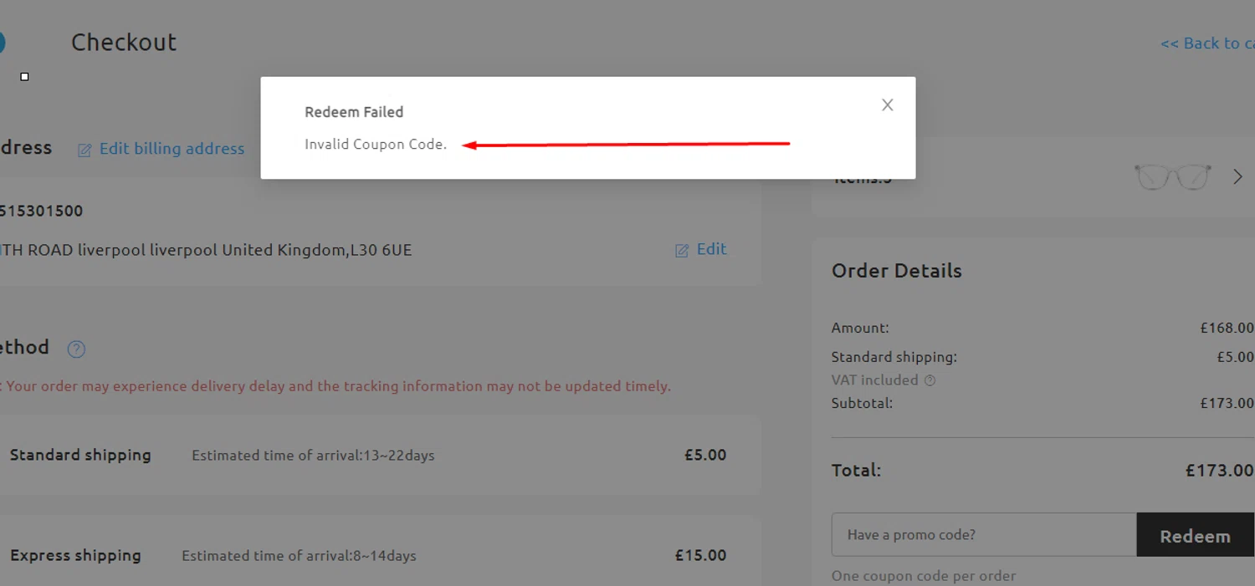Click the VAT included info icon
This screenshot has height=586, width=1255.
[x=930, y=380]
